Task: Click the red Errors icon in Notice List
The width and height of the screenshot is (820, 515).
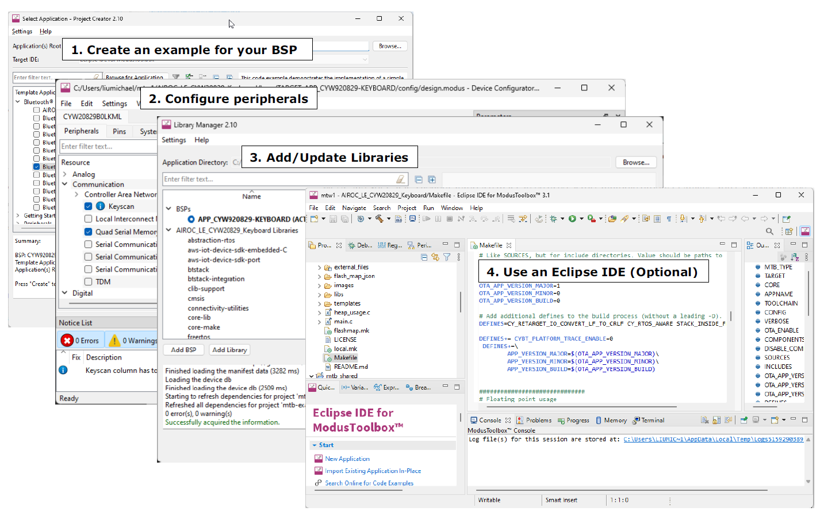Action: click(x=67, y=341)
